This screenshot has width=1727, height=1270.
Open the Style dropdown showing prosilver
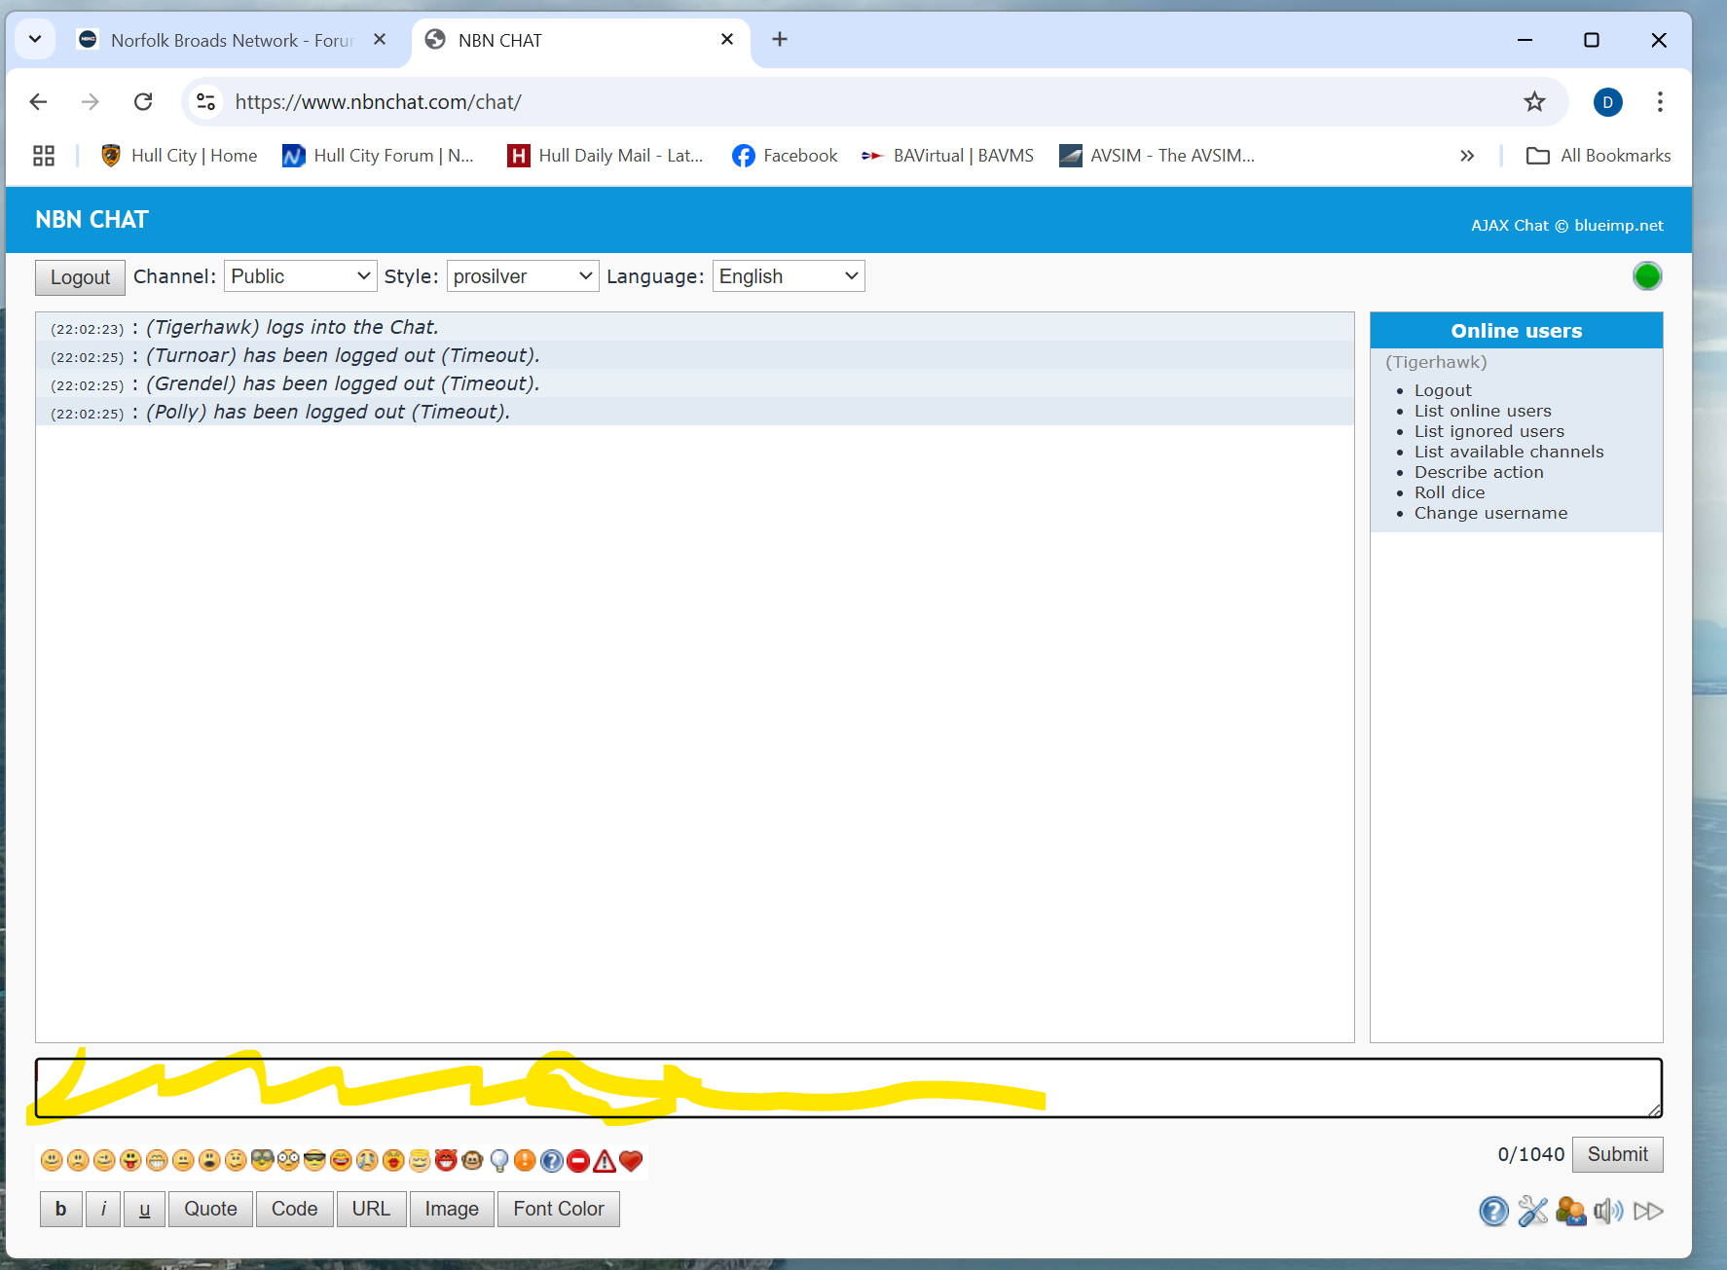point(523,276)
